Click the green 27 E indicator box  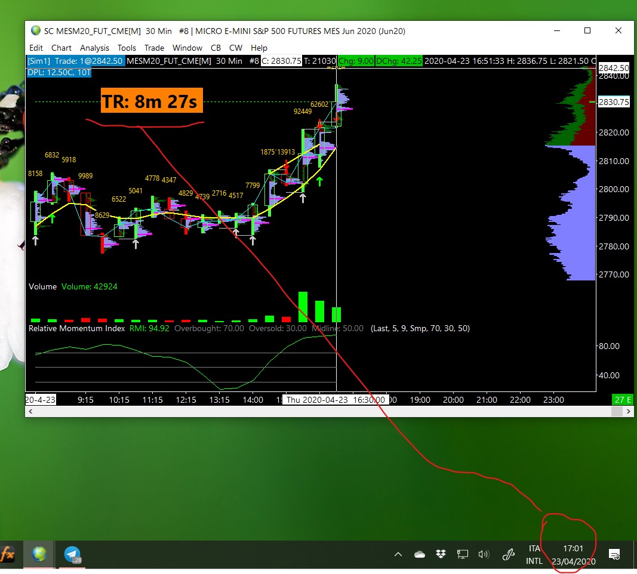click(623, 400)
